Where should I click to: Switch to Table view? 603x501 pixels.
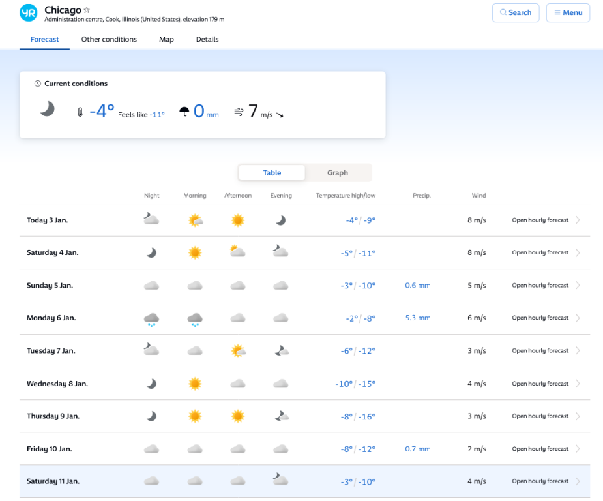[x=272, y=173]
